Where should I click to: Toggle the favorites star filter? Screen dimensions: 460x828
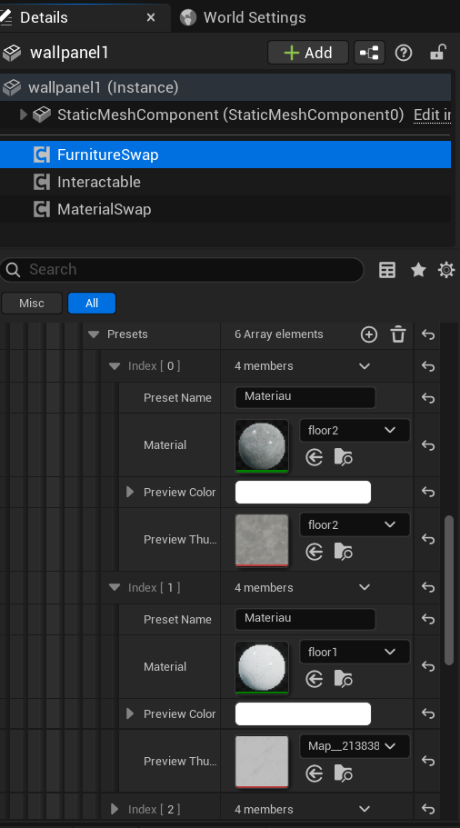click(x=418, y=270)
